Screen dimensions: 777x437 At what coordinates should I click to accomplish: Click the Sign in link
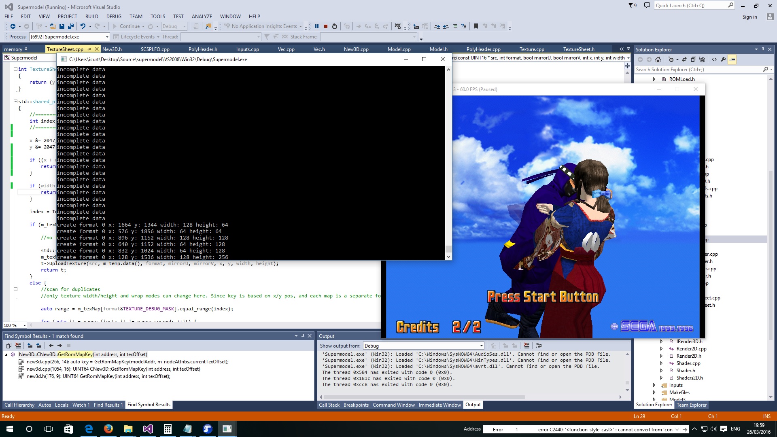tap(749, 17)
